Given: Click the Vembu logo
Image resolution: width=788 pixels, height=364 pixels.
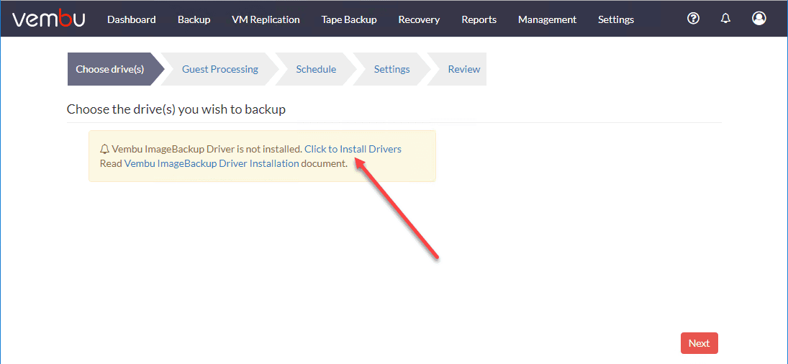Looking at the screenshot, I should [48, 19].
